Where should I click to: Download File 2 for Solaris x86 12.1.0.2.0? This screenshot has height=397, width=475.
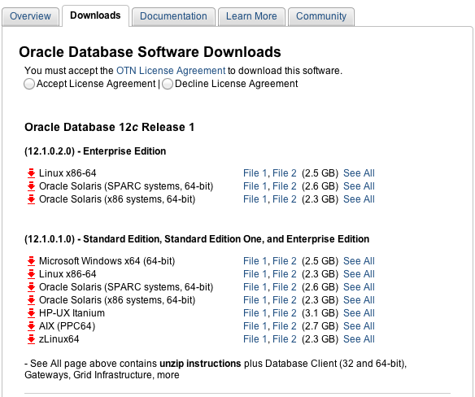click(285, 199)
